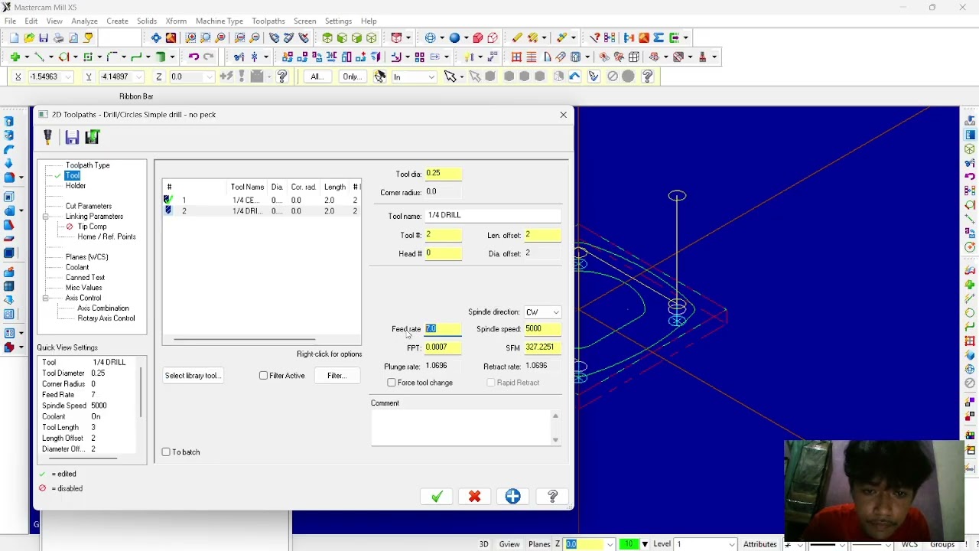Click the tool list horizontal scrollbar
This screenshot has width=979, height=551.
[245, 339]
